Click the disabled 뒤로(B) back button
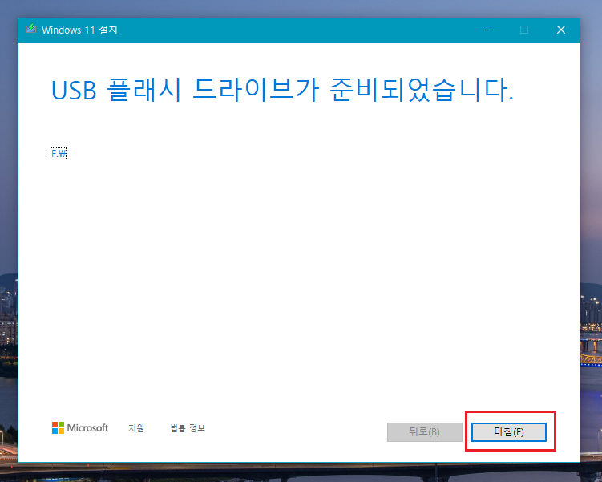 (x=425, y=432)
